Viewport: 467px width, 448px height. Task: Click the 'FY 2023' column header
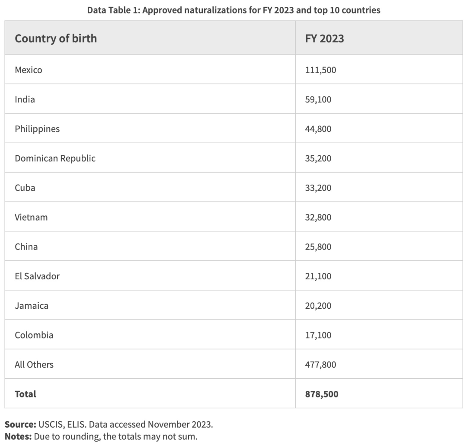coord(324,38)
